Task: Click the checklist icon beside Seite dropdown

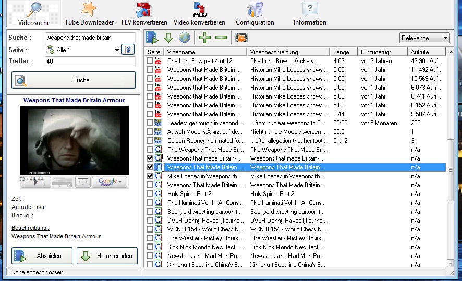Action: 128,50
